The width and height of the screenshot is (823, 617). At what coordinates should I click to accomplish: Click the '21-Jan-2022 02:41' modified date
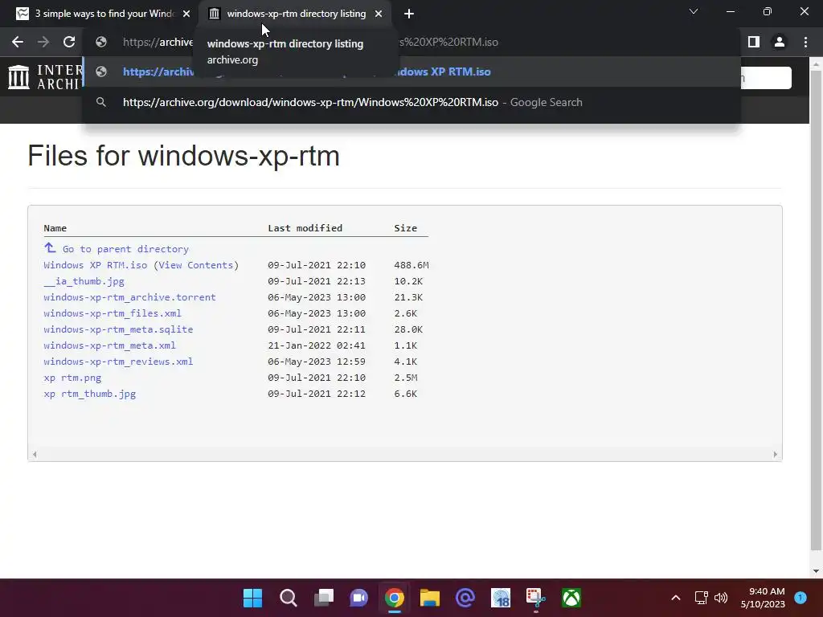317,345
